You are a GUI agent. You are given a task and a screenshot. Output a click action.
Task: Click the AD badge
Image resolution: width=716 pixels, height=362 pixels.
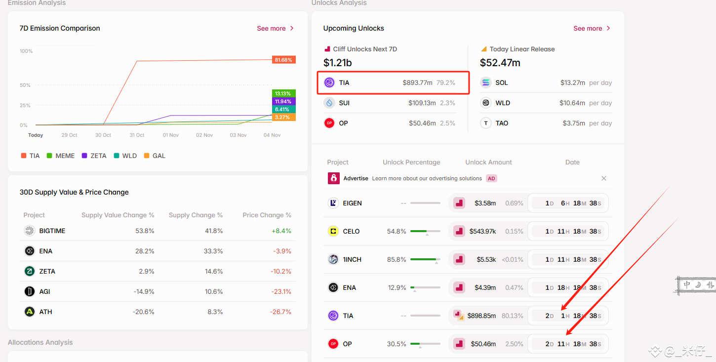491,178
